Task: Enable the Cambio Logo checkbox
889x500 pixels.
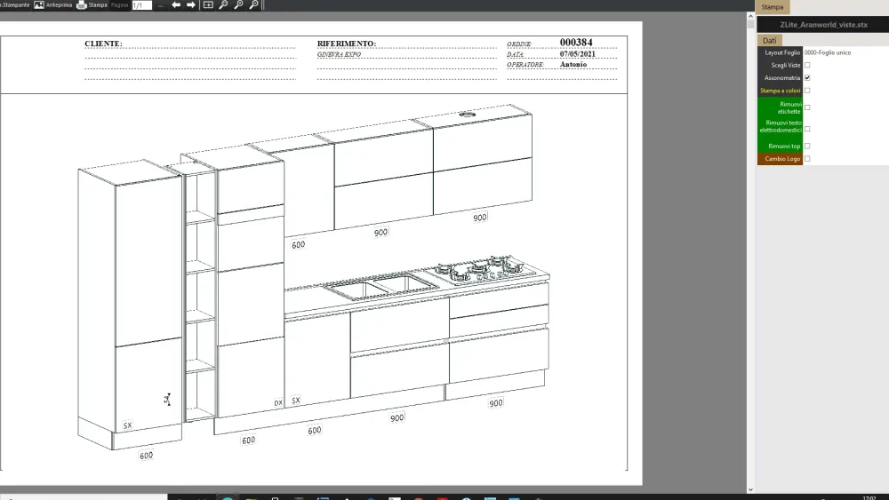Action: pyautogui.click(x=807, y=159)
